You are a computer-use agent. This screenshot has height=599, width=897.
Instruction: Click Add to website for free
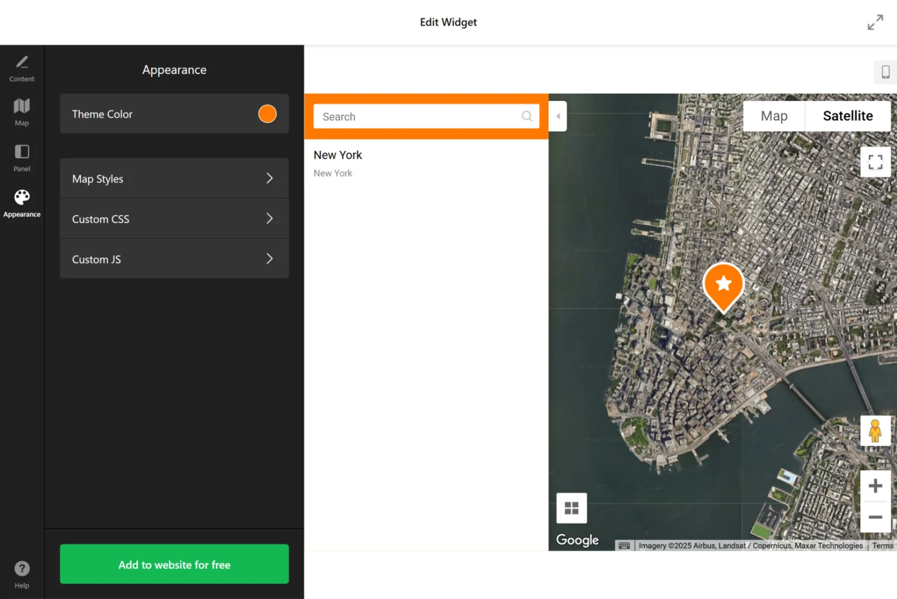tap(173, 564)
